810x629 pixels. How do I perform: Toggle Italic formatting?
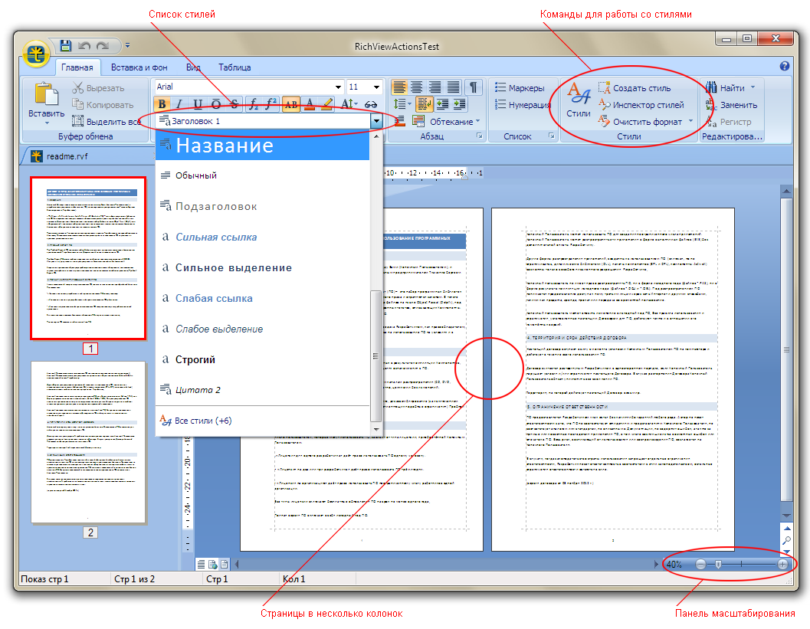point(179,104)
